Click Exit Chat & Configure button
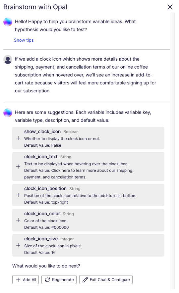Screen dimensions: 179x293 (106, 280)
